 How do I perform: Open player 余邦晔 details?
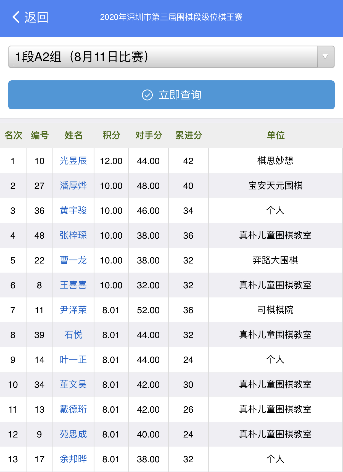[x=73, y=459]
